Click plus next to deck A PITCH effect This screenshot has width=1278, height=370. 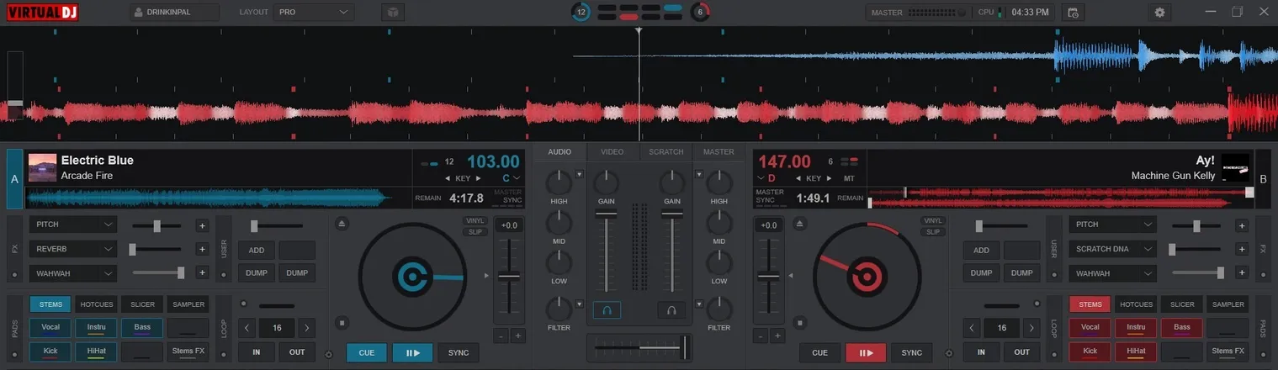click(202, 225)
